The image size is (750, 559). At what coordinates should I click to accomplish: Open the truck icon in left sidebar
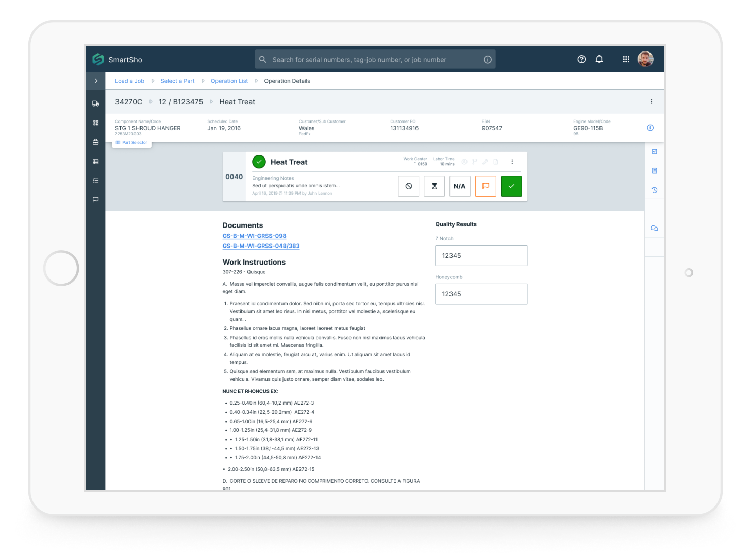95,103
